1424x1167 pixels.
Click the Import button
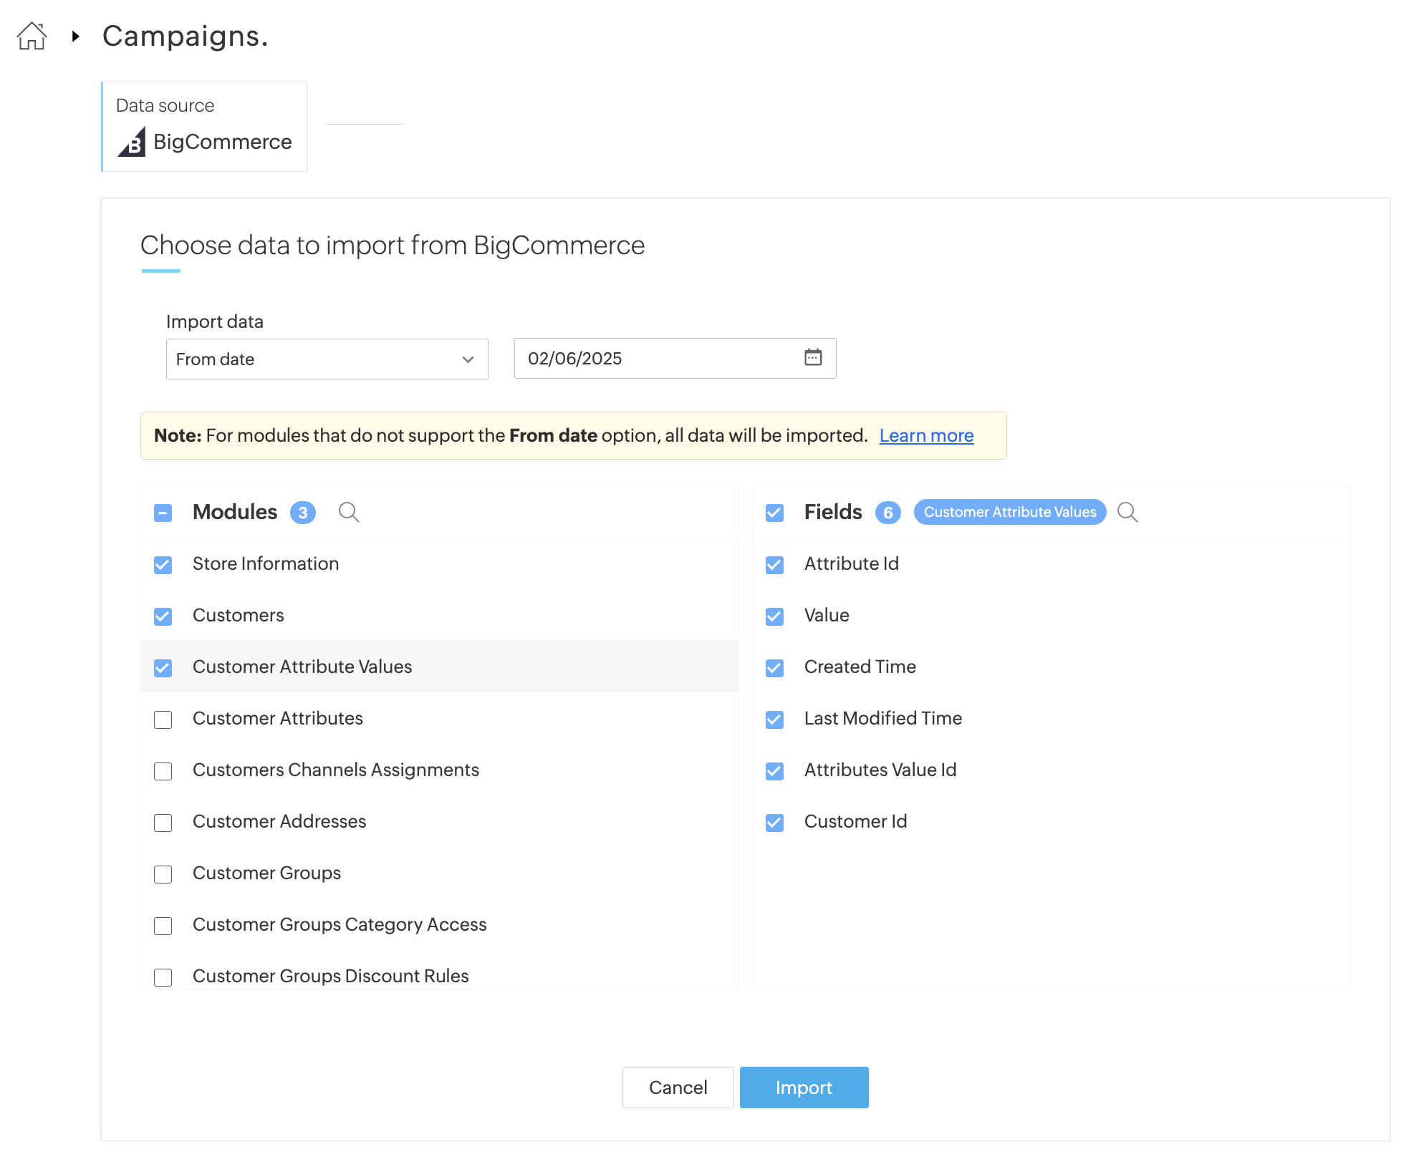(804, 1088)
